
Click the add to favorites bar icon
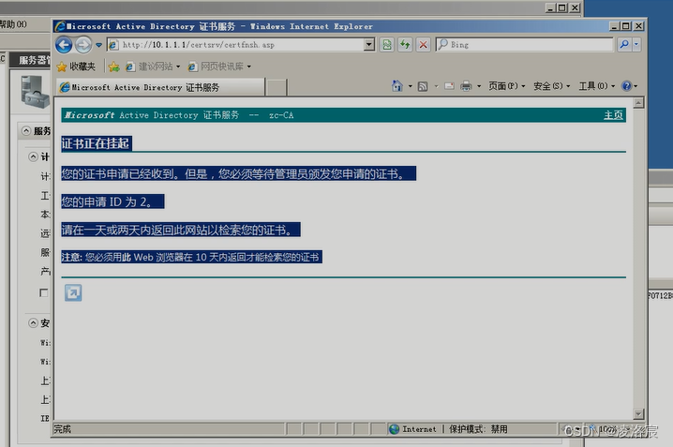pyautogui.click(x=113, y=67)
